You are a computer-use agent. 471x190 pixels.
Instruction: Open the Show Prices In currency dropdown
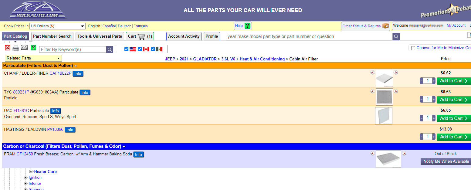pos(58,26)
